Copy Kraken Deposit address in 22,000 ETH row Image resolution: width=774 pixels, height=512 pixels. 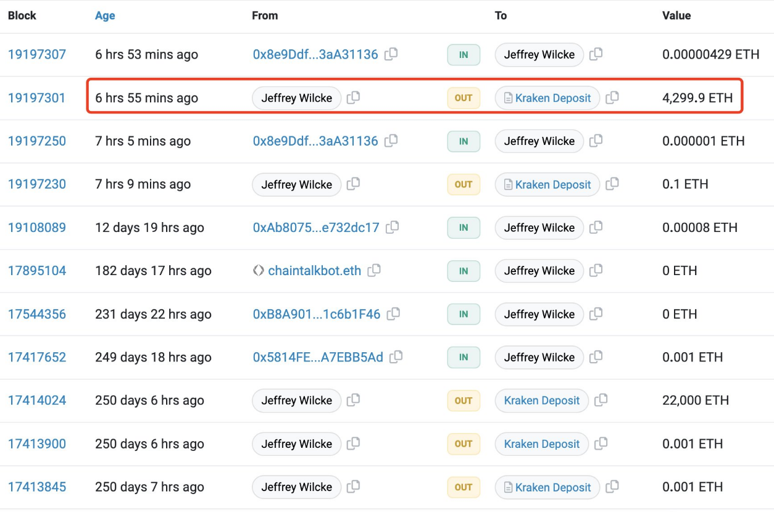point(601,400)
